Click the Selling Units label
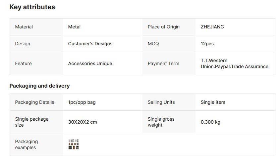 tap(161, 102)
